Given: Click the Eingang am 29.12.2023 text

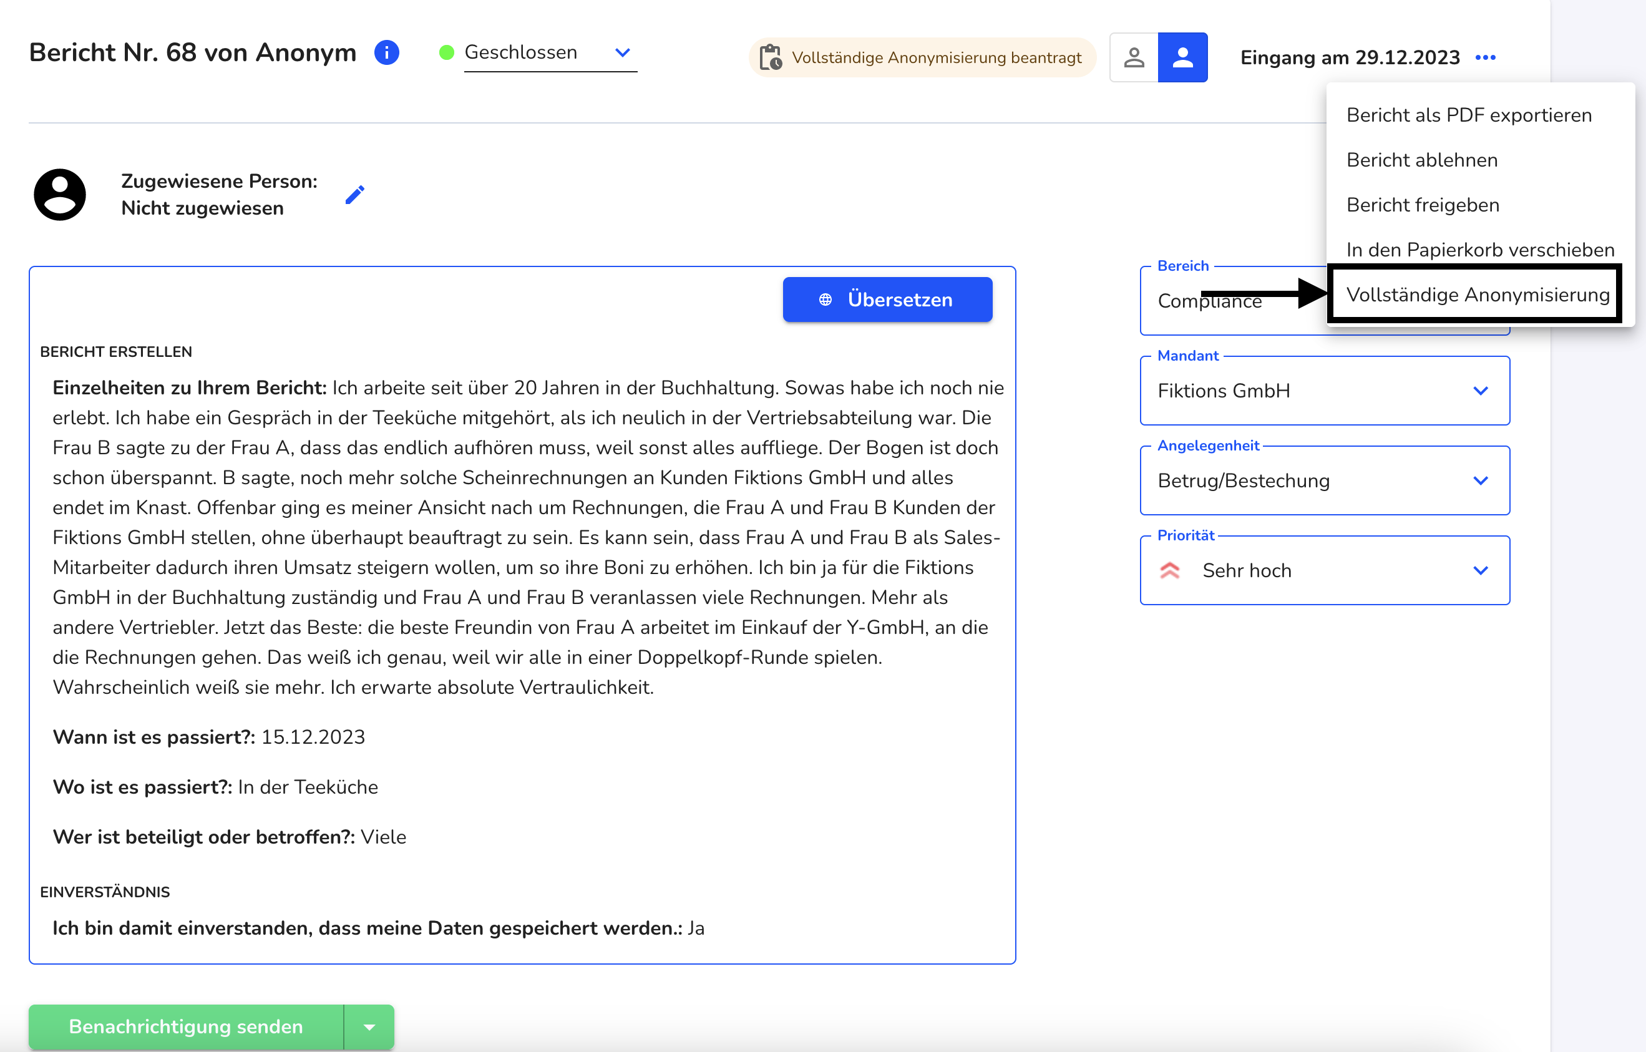Looking at the screenshot, I should click(x=1350, y=57).
